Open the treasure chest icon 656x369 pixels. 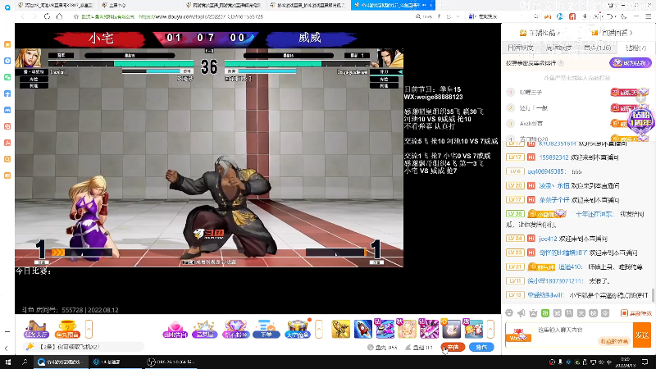[298, 330]
